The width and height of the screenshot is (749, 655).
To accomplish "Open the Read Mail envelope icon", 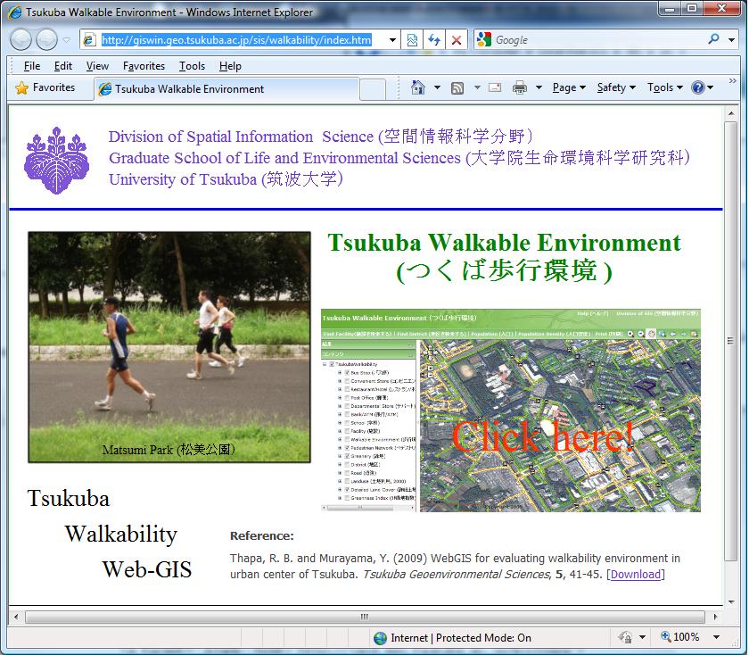I will coord(495,87).
